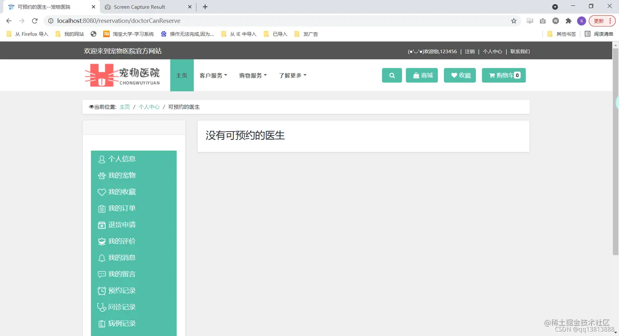The image size is (619, 336).
Task: Click the stethoscope icon for 问诊记录
Action: [102, 307]
